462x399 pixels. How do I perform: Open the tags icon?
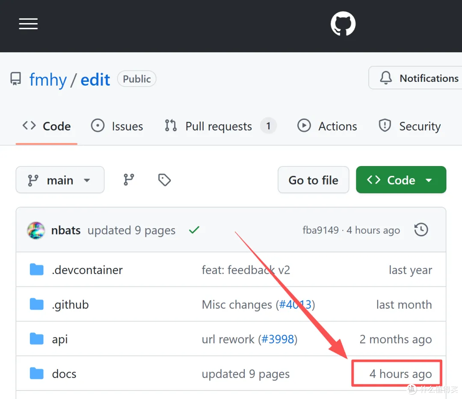click(x=164, y=180)
